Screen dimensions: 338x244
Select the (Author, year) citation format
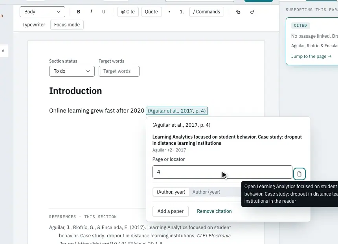tap(171, 192)
